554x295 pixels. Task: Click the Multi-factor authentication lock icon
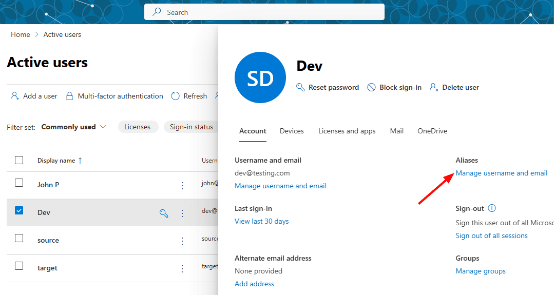coord(70,96)
